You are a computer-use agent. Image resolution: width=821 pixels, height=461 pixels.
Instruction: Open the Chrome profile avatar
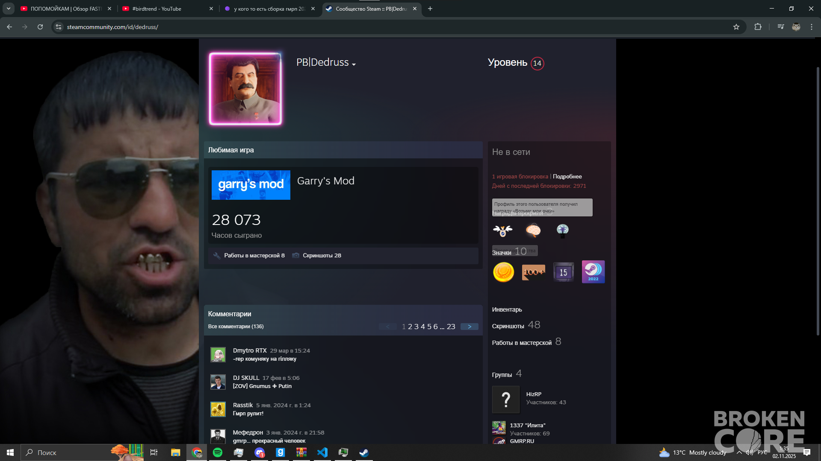click(796, 27)
